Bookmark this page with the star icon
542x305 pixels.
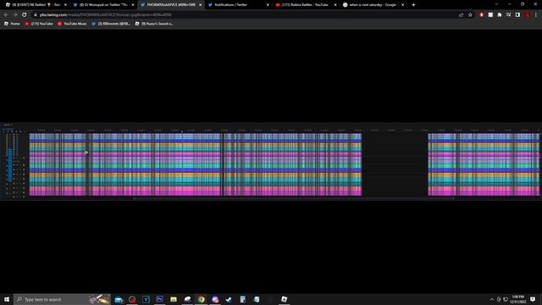(470, 15)
